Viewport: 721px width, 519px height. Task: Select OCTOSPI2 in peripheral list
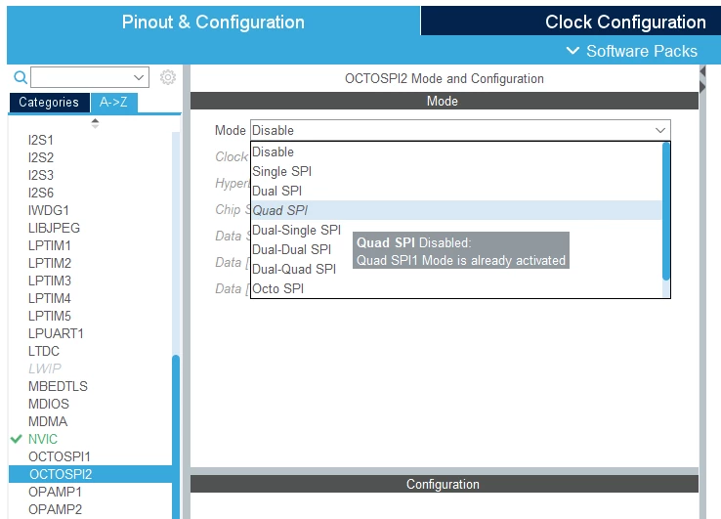90,474
